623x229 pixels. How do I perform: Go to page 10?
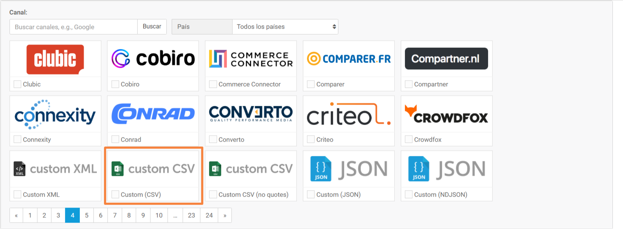click(x=159, y=215)
